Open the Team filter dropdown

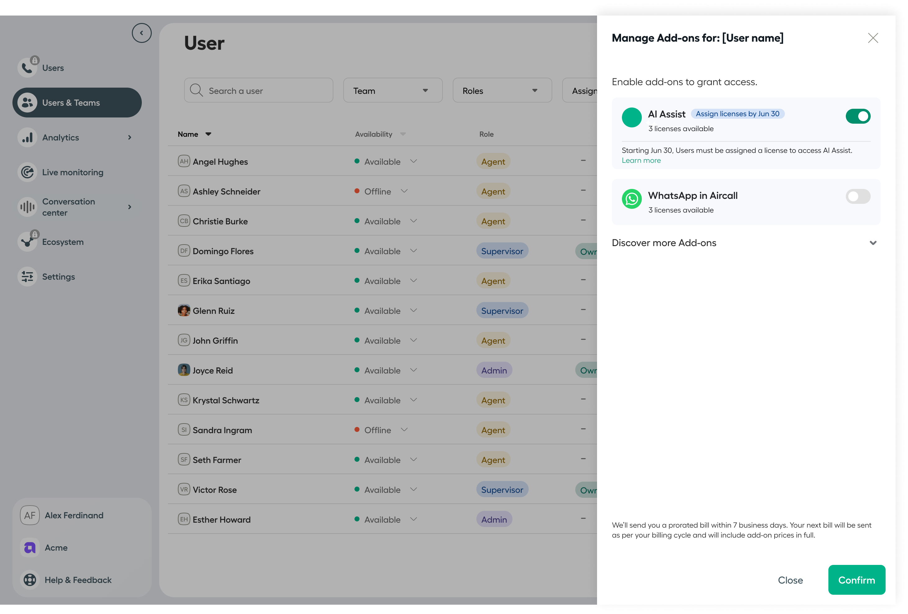click(x=393, y=90)
